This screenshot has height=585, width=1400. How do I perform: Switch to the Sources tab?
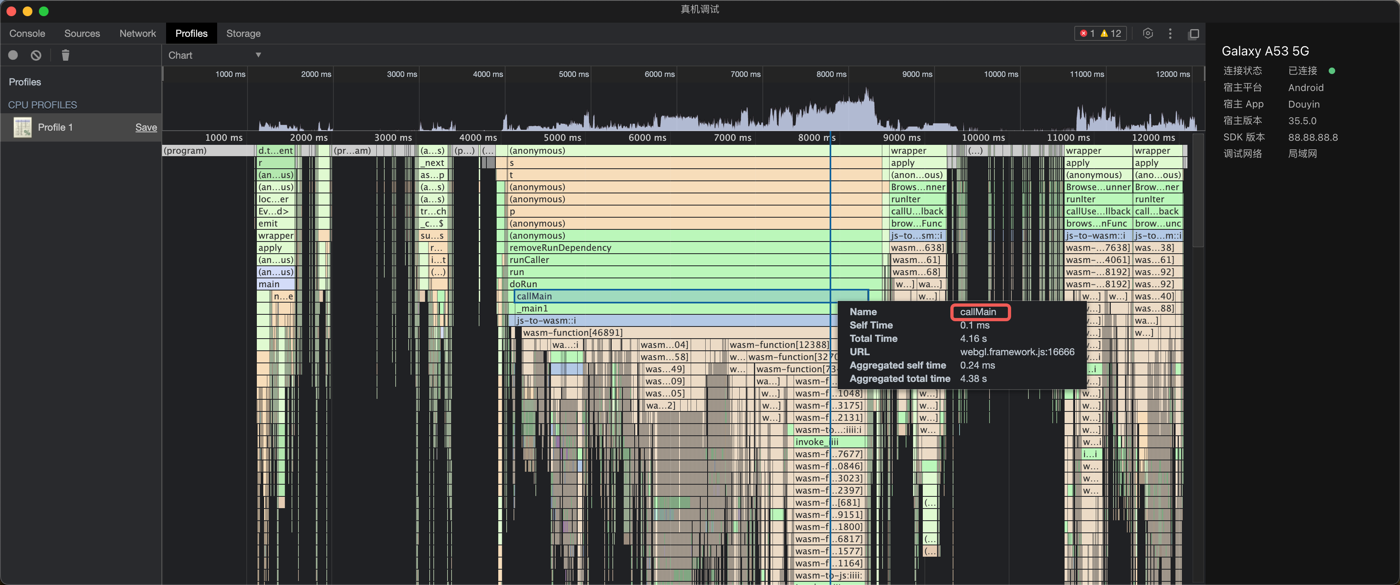point(82,33)
